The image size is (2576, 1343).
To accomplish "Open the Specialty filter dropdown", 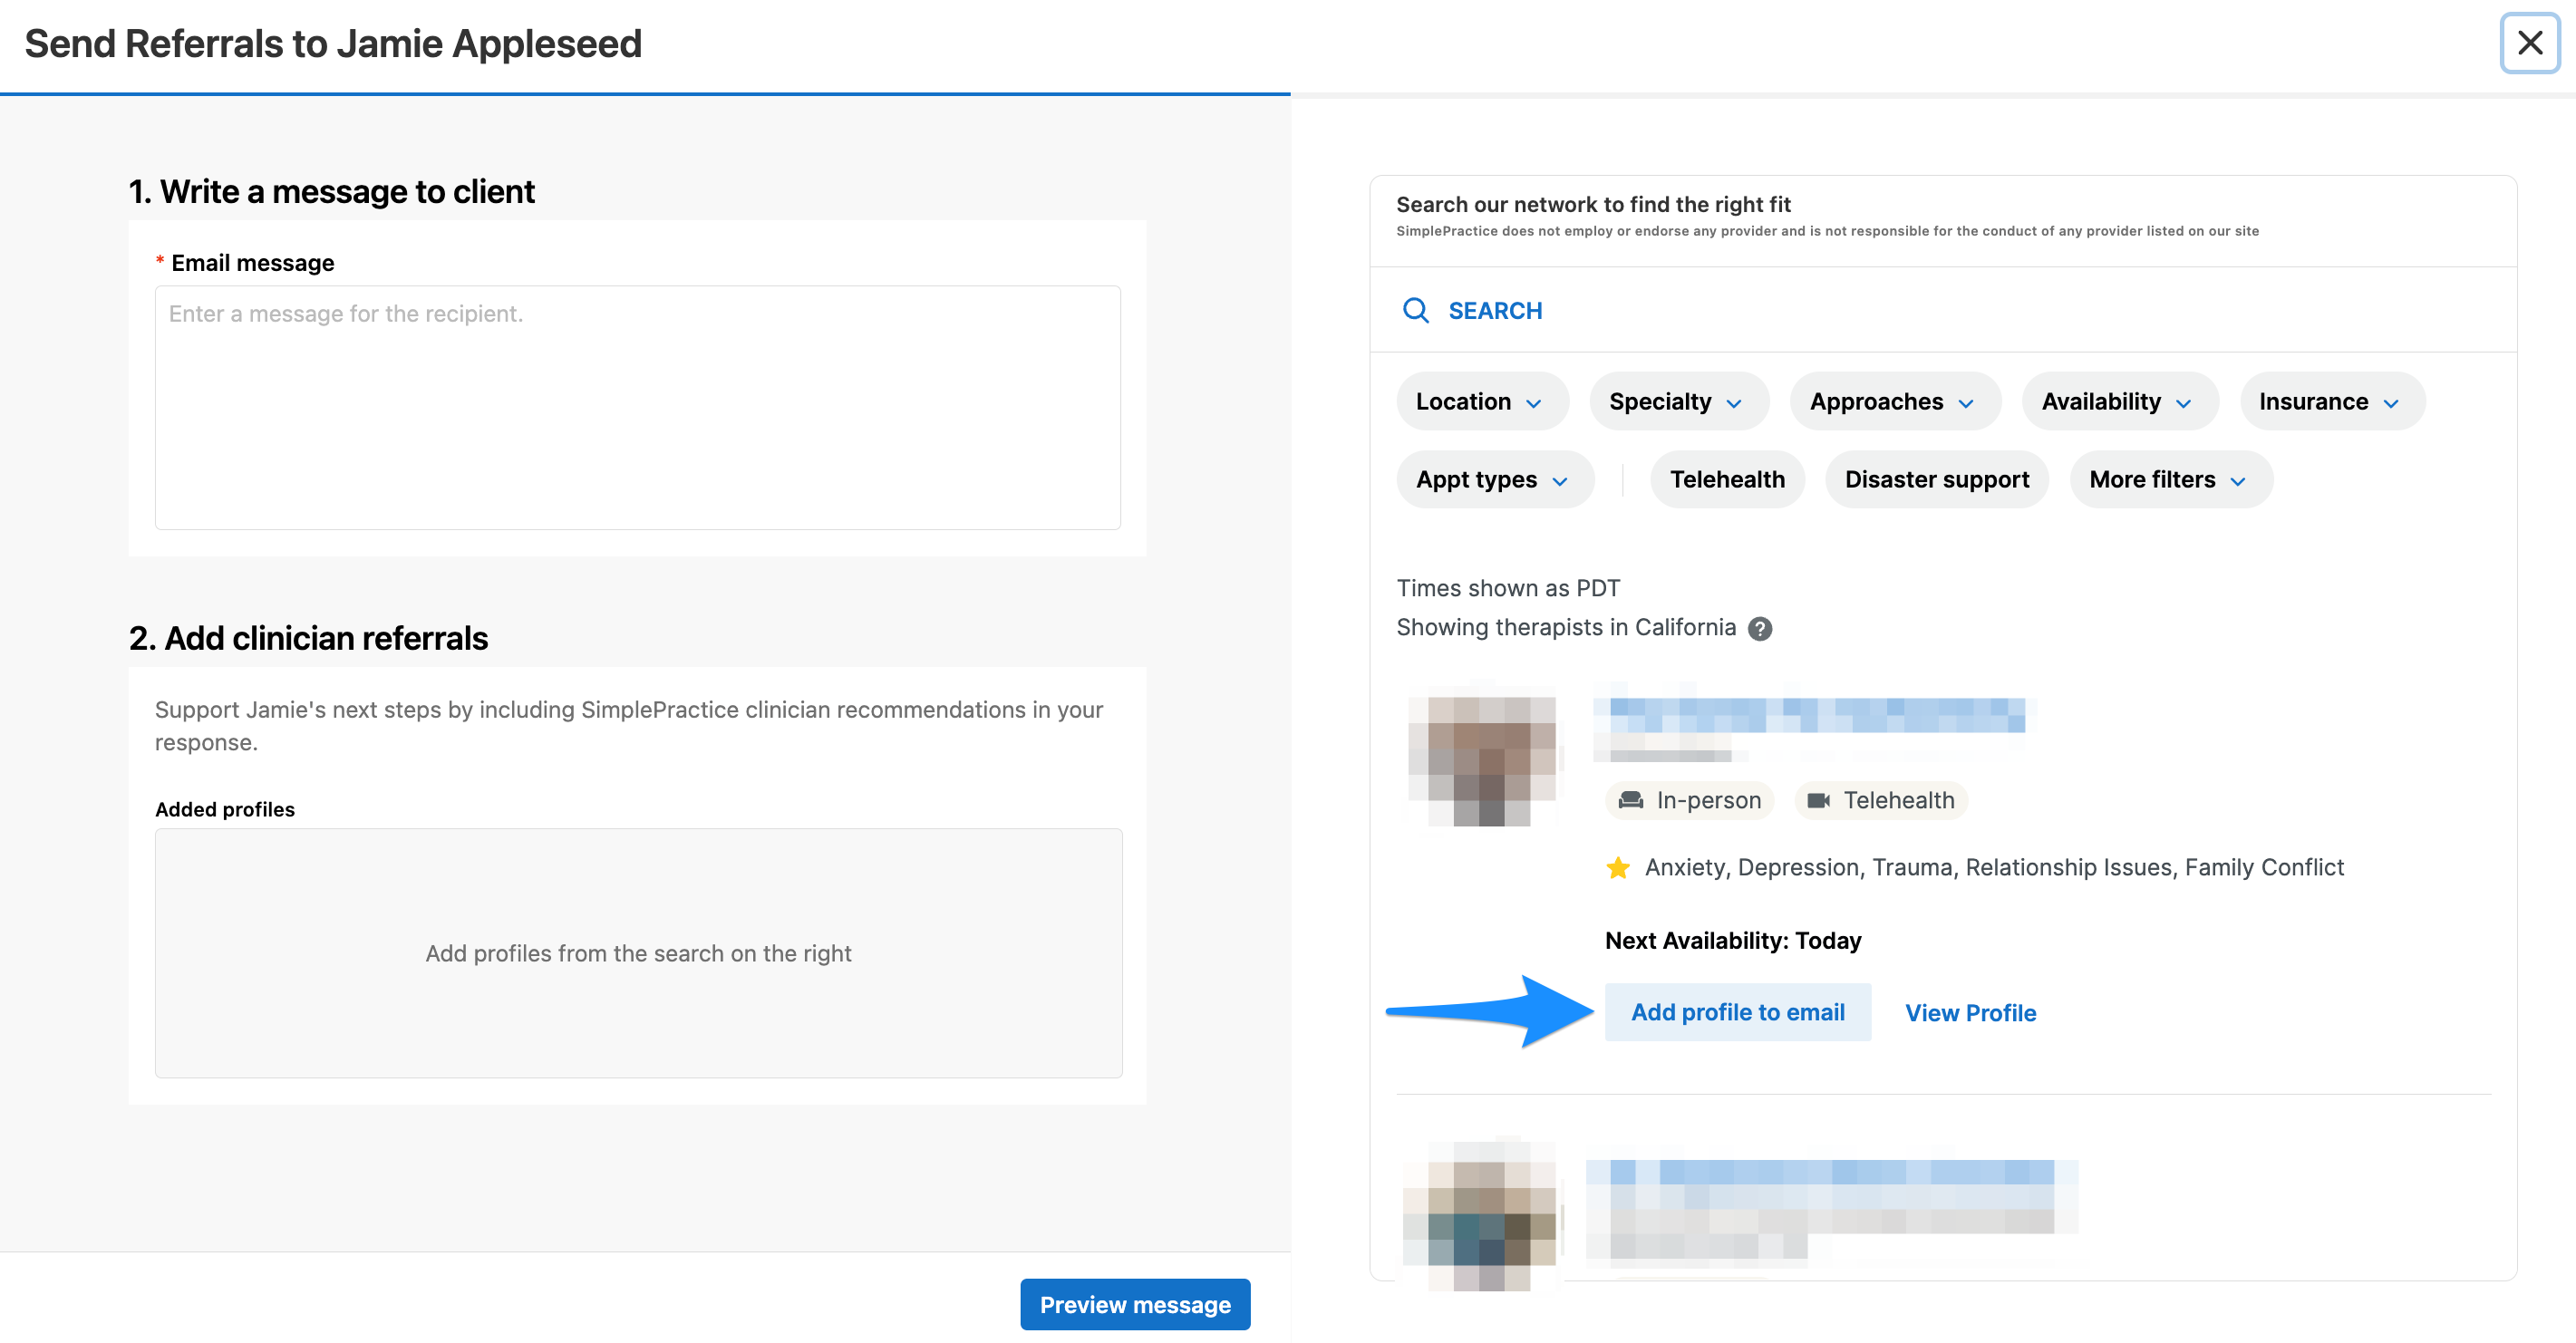I will pos(1678,401).
